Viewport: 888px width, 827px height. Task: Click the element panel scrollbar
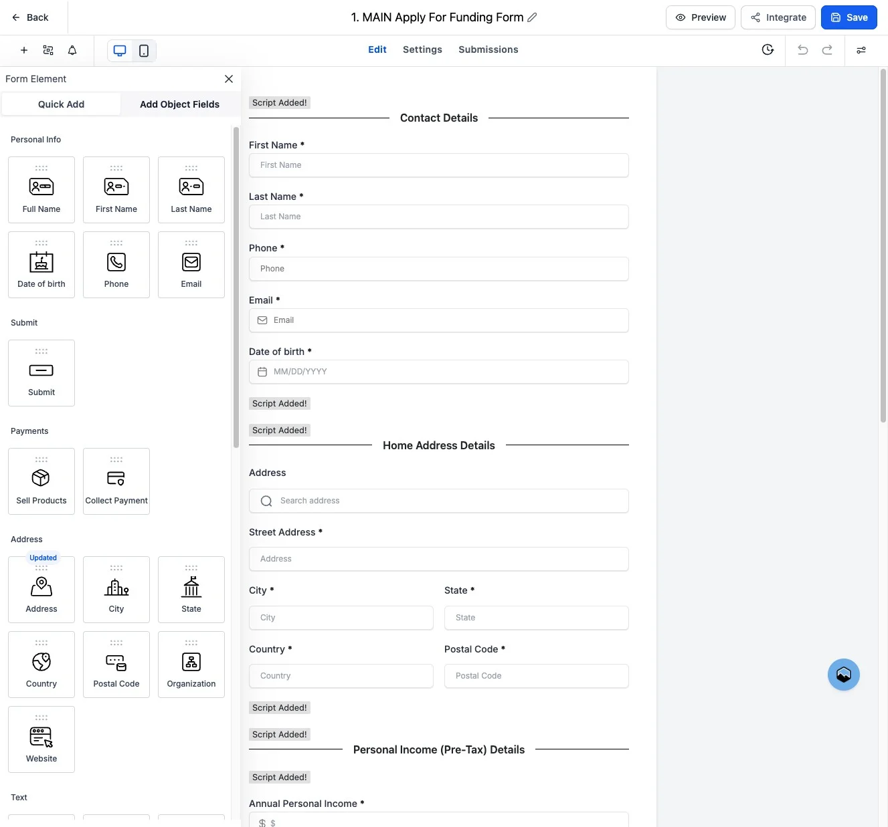point(236,287)
